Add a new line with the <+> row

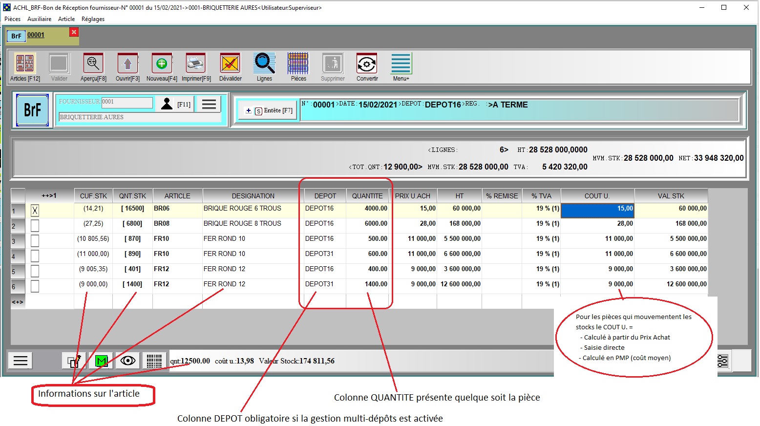tap(18, 302)
